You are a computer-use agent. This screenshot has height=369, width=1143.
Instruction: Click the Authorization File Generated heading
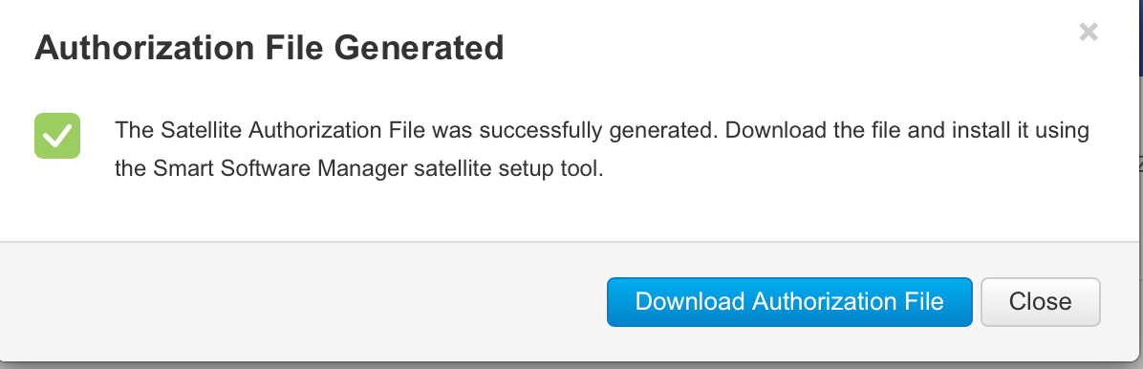click(x=269, y=48)
